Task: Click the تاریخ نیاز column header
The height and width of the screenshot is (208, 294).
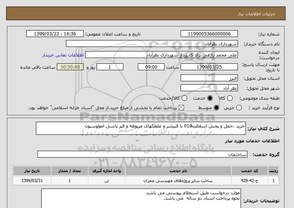Action: (x=32, y=171)
